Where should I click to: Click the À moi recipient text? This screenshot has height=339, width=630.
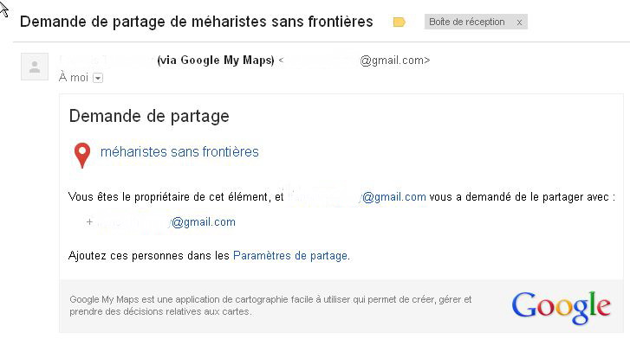(x=73, y=78)
